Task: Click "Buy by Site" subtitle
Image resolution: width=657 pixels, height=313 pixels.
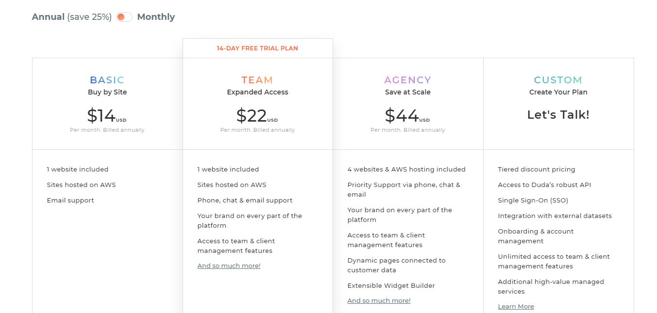Action: coord(107,92)
